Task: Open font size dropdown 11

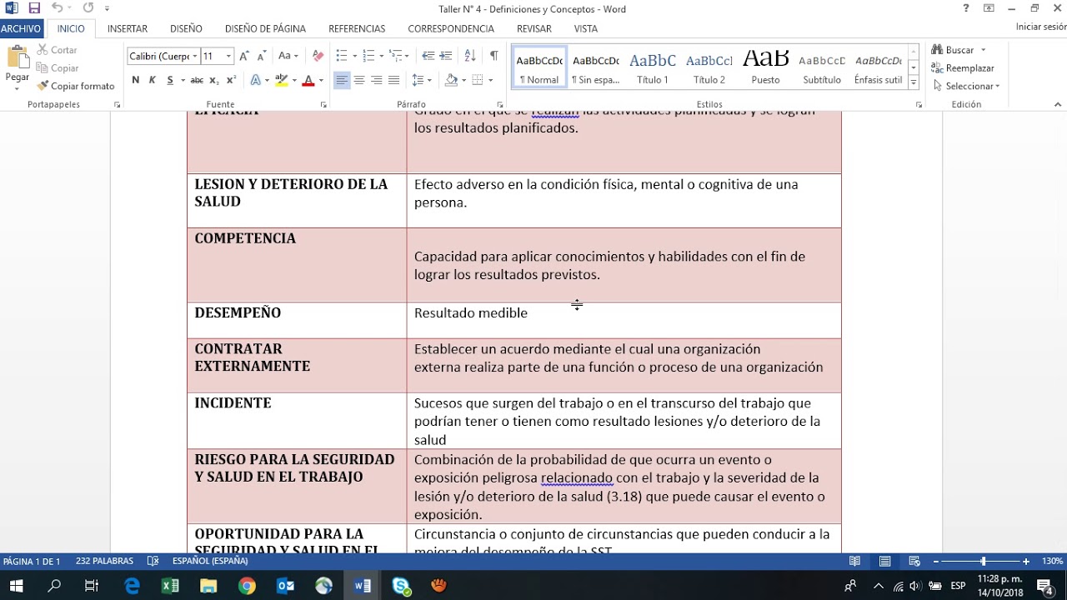Action: 228,57
